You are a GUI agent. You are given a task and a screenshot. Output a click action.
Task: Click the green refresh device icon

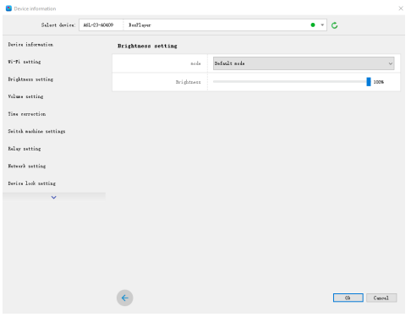pyautogui.click(x=334, y=25)
